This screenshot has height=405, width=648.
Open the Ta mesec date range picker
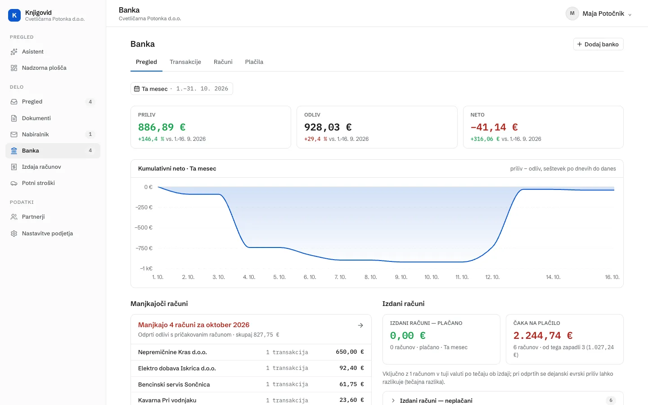click(182, 89)
